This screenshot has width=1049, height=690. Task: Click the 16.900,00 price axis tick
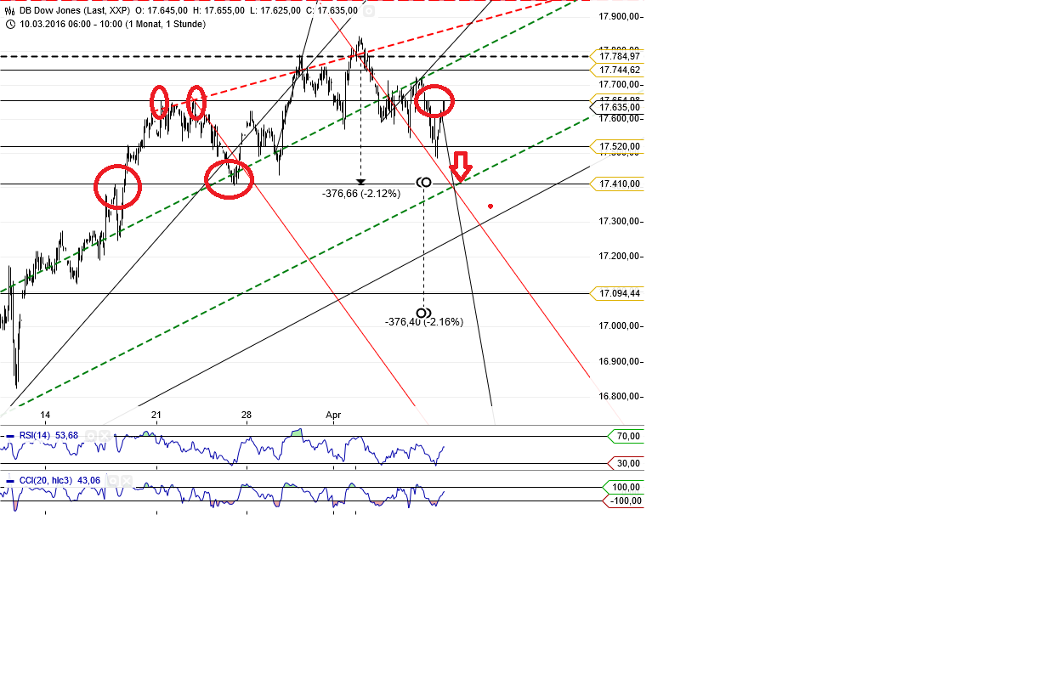click(619, 362)
